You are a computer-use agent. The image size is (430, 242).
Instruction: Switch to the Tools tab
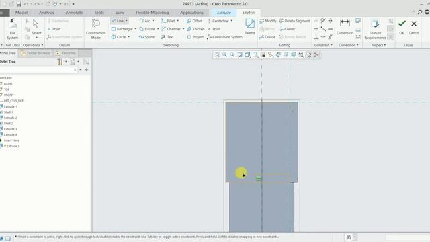(99, 13)
